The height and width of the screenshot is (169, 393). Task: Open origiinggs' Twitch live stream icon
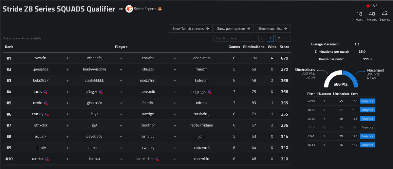[209, 92]
